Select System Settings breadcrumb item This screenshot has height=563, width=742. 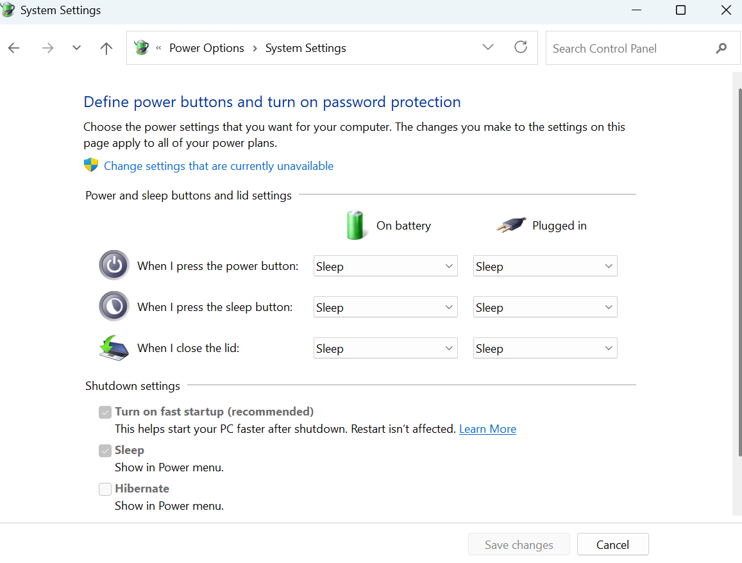[305, 48]
